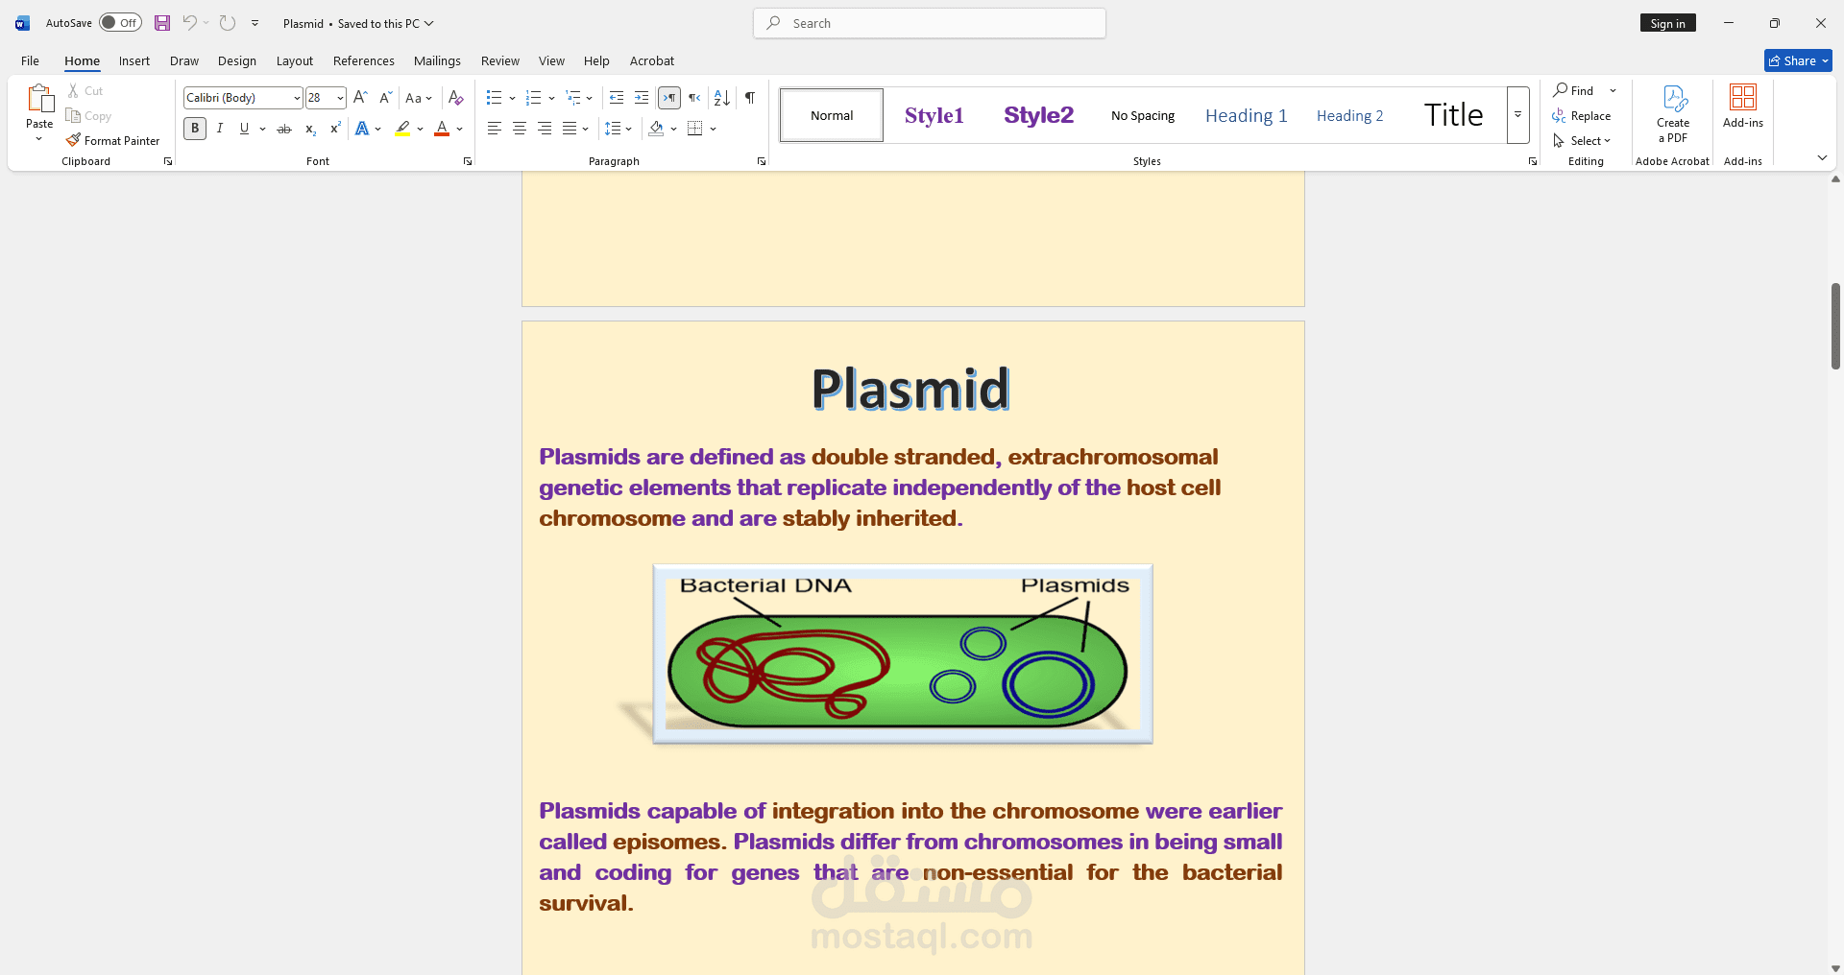
Task: Click the Redo icon
Action: 228,23
